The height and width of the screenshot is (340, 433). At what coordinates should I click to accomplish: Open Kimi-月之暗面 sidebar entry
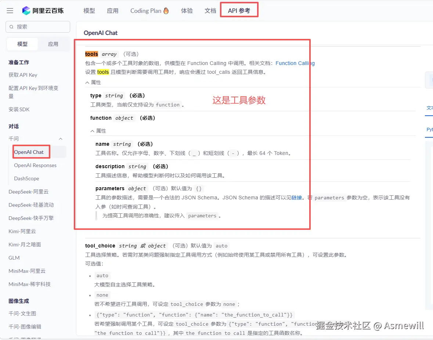click(25, 245)
